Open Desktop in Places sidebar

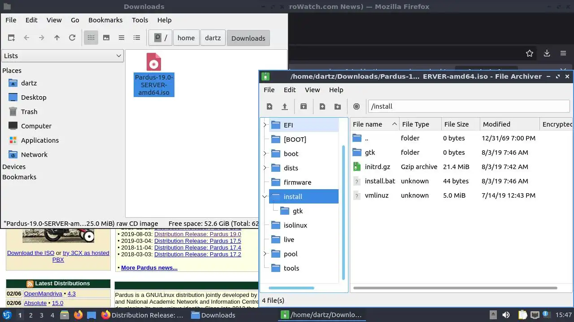pos(34,97)
